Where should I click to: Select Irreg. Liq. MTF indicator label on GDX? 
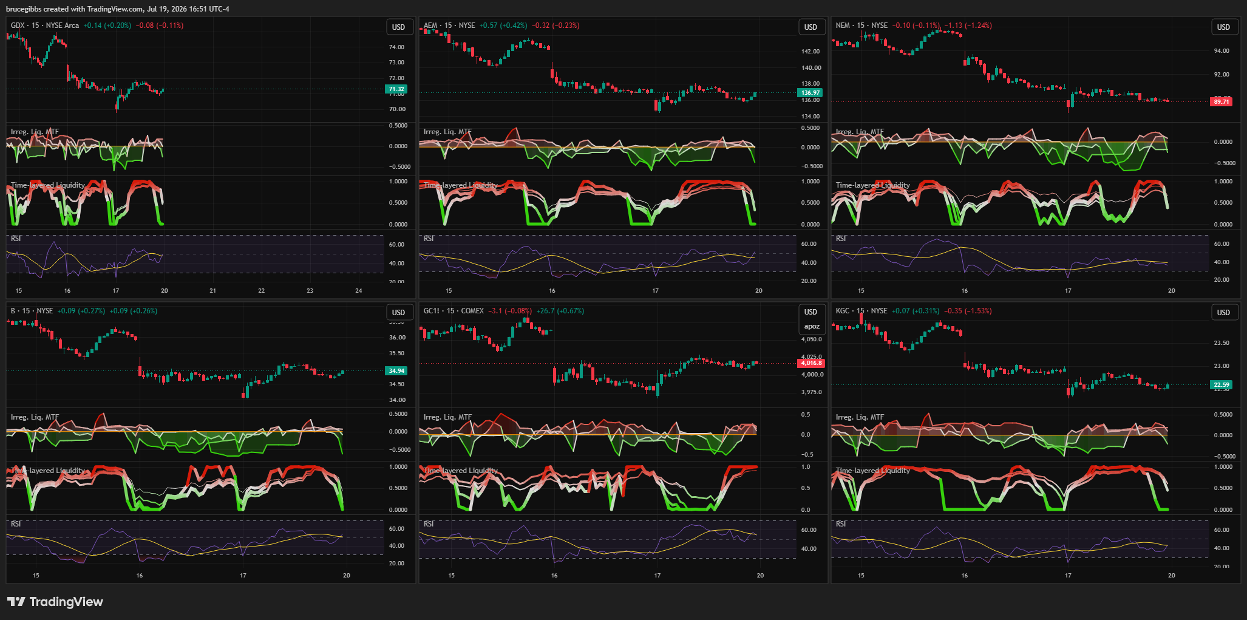point(35,132)
